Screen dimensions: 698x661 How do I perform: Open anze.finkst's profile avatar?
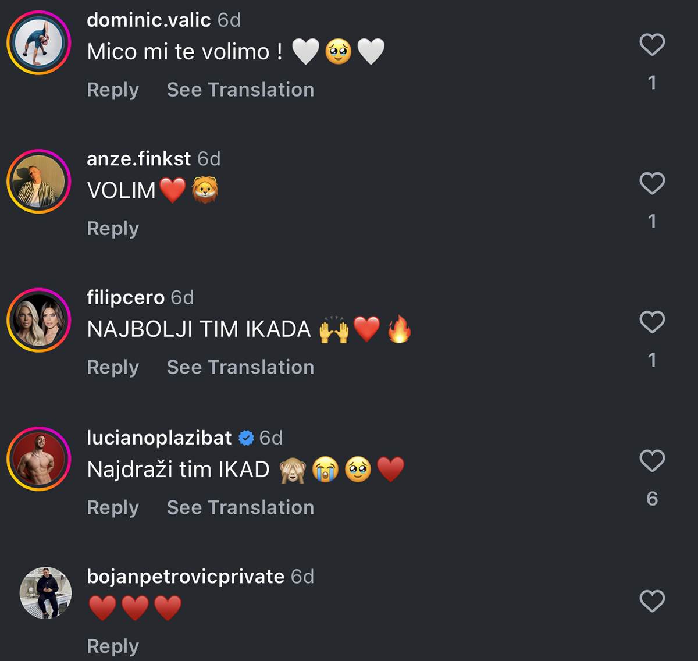click(x=39, y=182)
